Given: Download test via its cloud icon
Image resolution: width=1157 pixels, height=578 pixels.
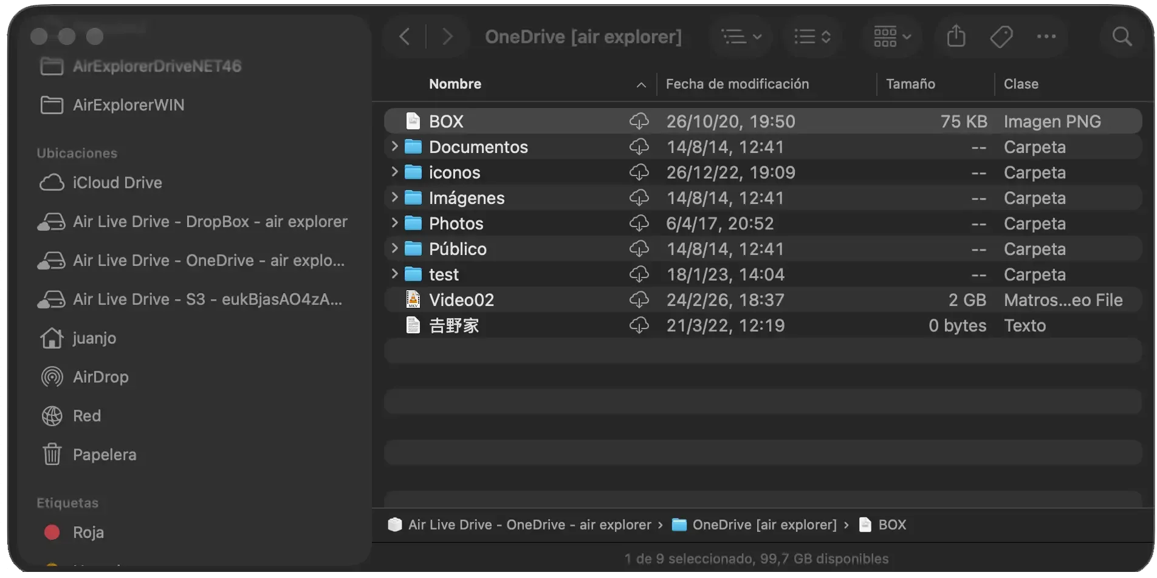Looking at the screenshot, I should pos(639,274).
